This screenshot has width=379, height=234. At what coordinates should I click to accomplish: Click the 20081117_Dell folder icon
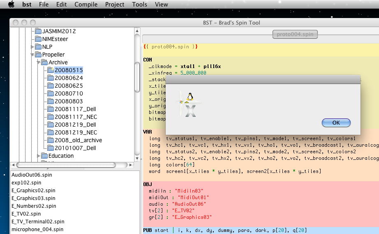[51, 109]
